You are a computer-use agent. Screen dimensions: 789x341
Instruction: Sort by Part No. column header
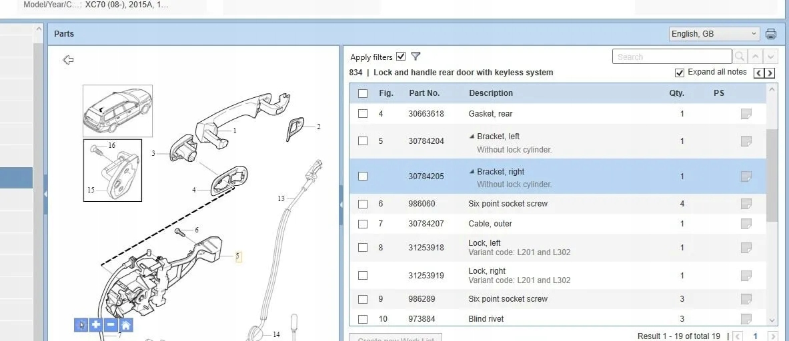pyautogui.click(x=424, y=93)
